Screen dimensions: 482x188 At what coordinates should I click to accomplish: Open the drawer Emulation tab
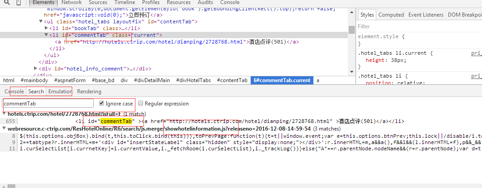(60, 92)
